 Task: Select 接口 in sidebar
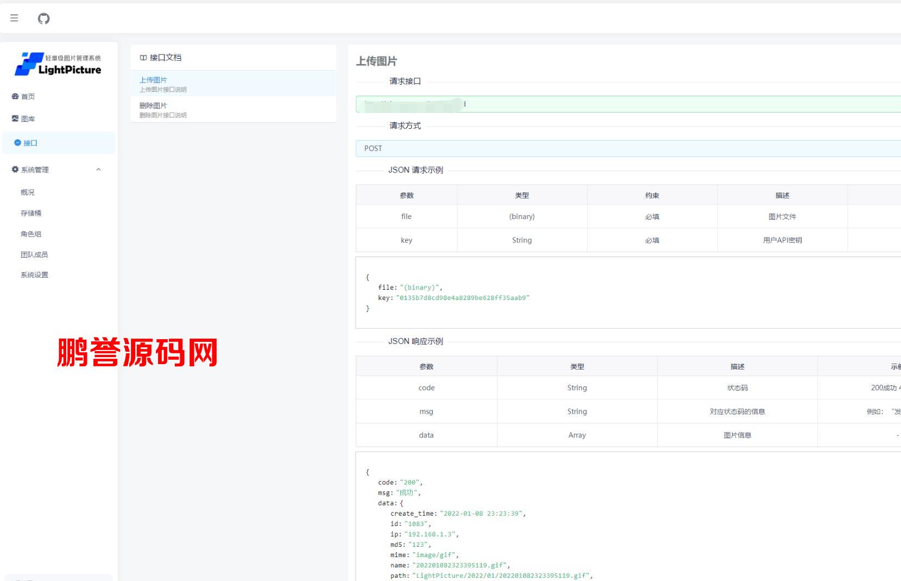(59, 143)
